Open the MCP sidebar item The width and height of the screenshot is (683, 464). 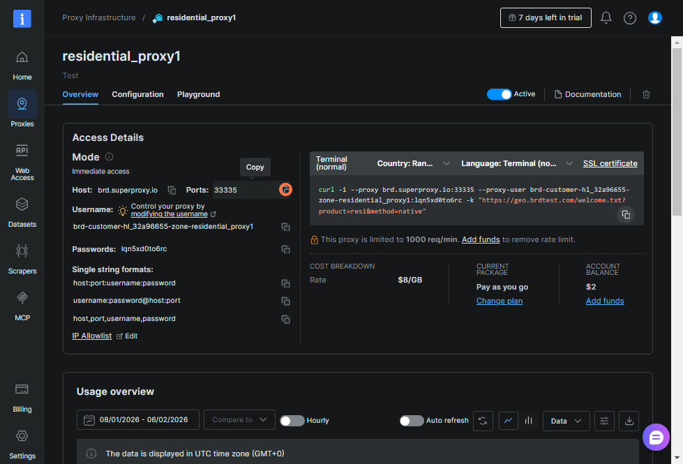click(x=22, y=306)
